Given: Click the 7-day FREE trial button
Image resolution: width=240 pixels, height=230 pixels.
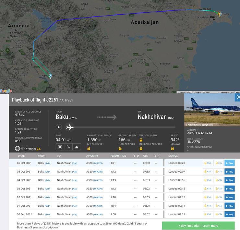Looking at the screenshot, I should pos(198,226).
